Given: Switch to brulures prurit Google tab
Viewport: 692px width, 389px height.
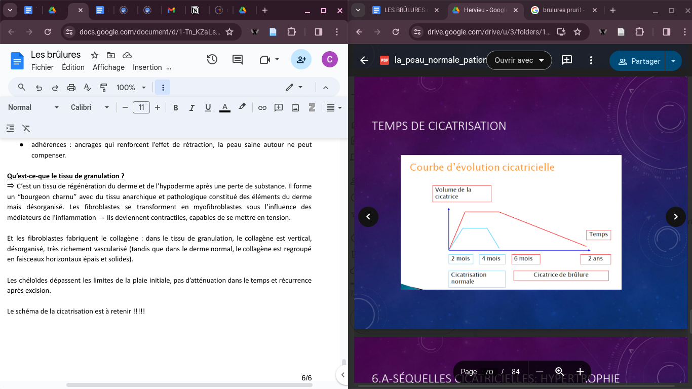Looking at the screenshot, I should coord(563,10).
